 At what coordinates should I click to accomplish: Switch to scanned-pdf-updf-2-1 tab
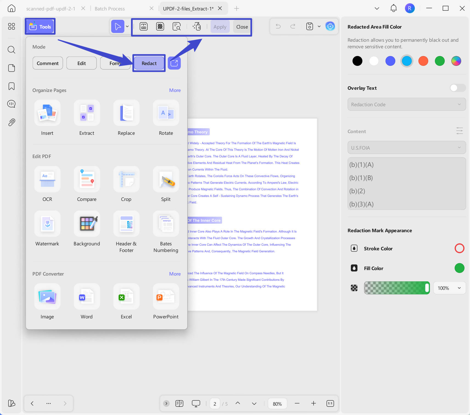click(51, 9)
